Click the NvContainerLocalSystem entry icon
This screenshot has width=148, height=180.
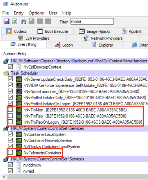tap(19, 134)
